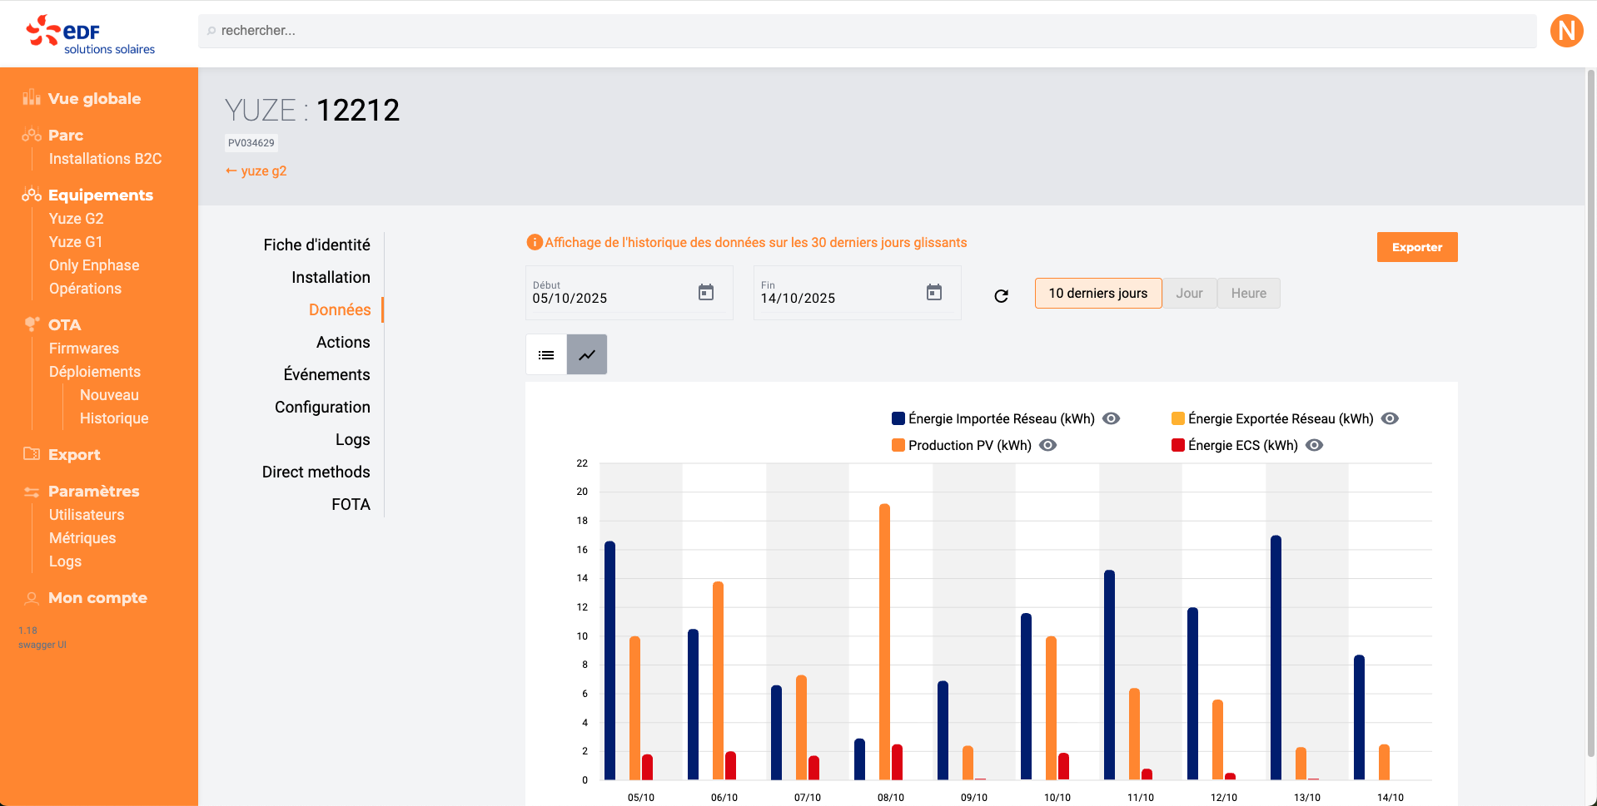1597x806 pixels.
Task: Open the user avatar N icon
Action: [x=1566, y=31]
